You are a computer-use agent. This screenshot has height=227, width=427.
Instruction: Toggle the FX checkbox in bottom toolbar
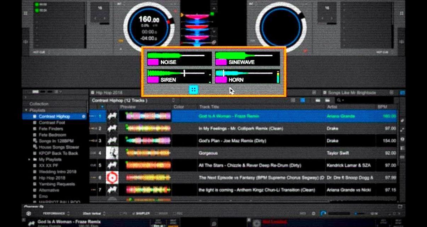tap(124, 214)
